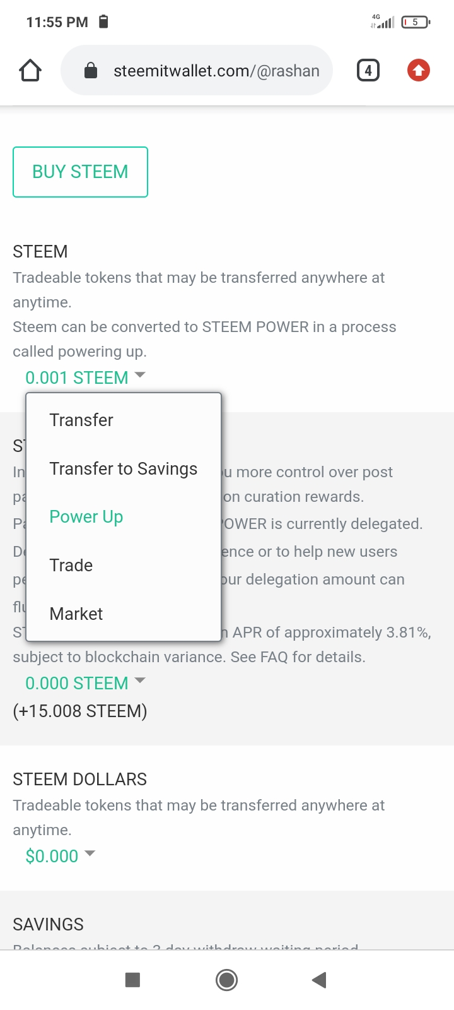Select Transfer from the dropdown menu
Viewport: 454px width, 1010px height.
click(81, 420)
